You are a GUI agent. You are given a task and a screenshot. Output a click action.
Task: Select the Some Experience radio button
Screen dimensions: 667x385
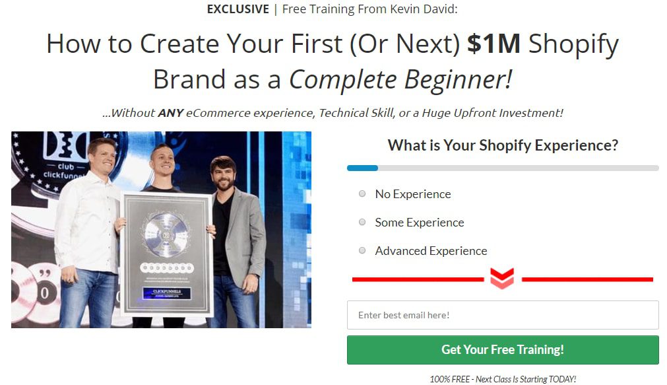362,222
